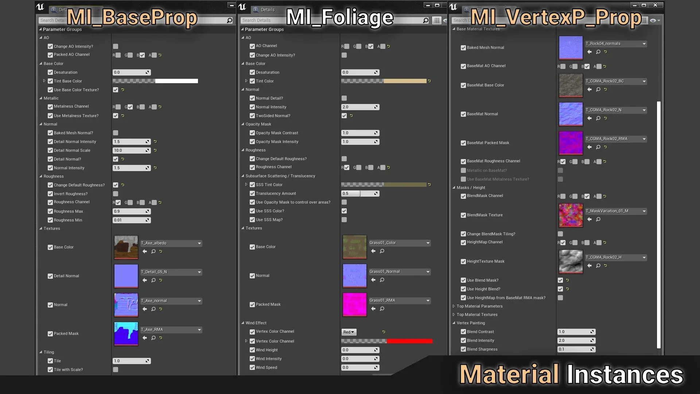This screenshot has height=394, width=700.
Task: Enable the Normal Detail checkbox in MI_Foliage
Action: pos(344,98)
